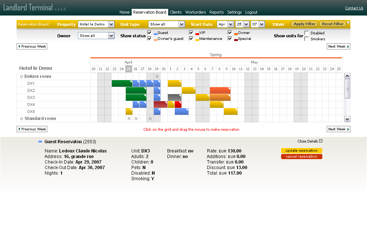
Task: Click an X icon in the Standard room row
Action: [129, 119]
